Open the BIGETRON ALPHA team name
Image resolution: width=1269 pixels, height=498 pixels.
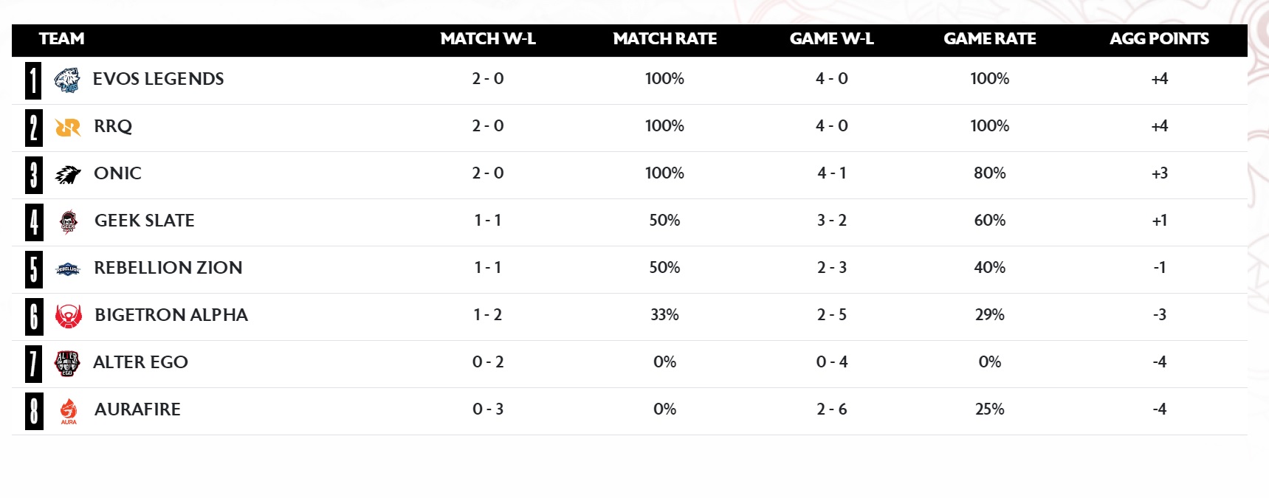pos(171,315)
